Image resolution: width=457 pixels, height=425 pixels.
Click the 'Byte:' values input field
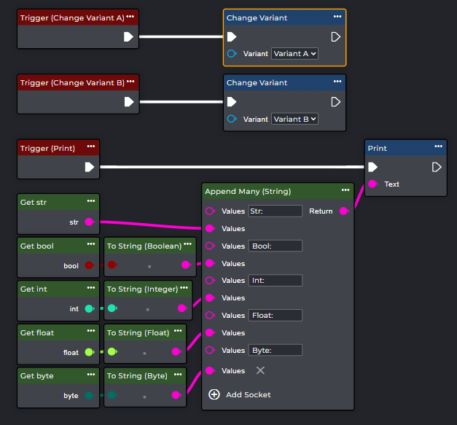275,350
